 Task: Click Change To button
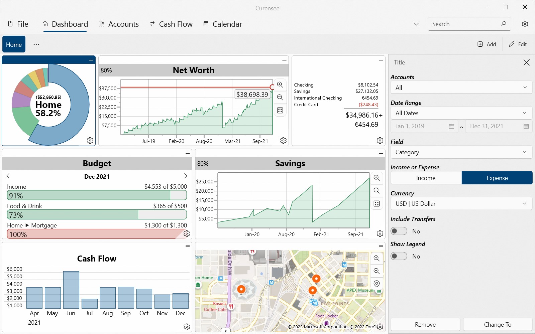[x=498, y=325]
